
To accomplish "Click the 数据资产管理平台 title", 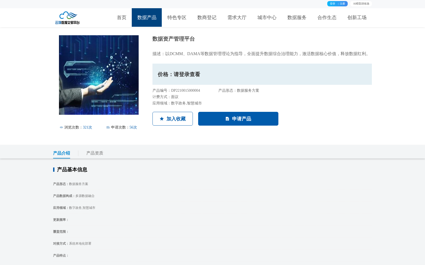I will pyautogui.click(x=173, y=39).
